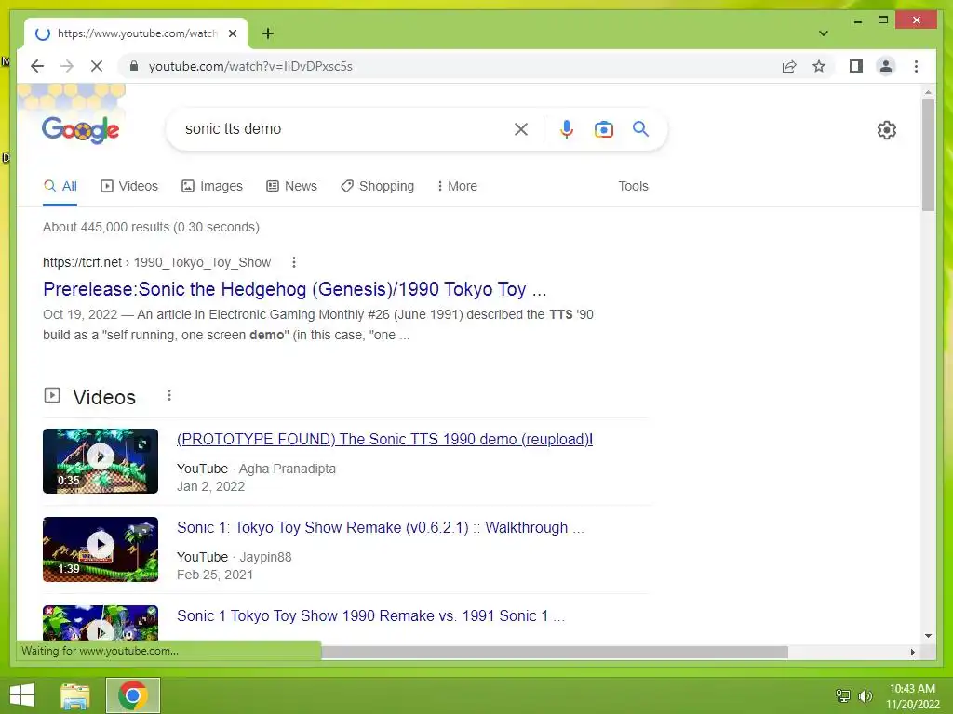This screenshot has width=953, height=714.
Task: Open the Chrome profile avatar
Action: 886,66
